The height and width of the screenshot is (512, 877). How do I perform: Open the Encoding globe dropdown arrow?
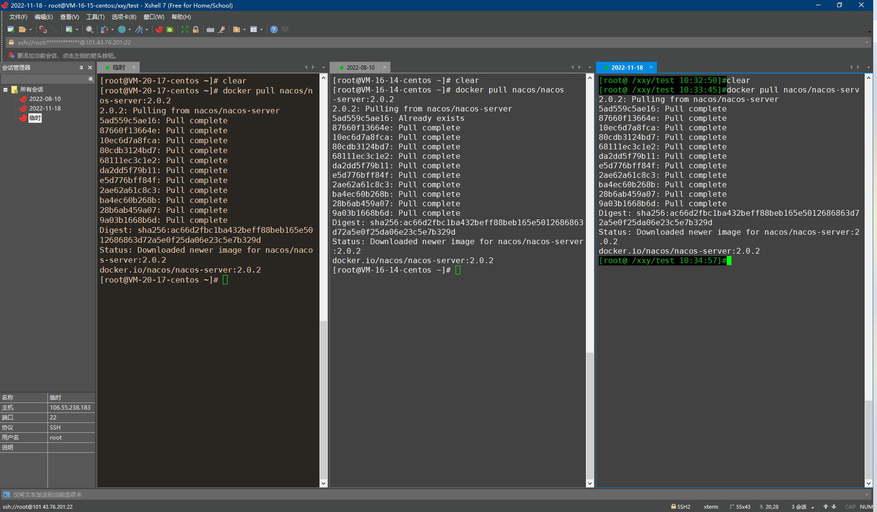point(129,29)
